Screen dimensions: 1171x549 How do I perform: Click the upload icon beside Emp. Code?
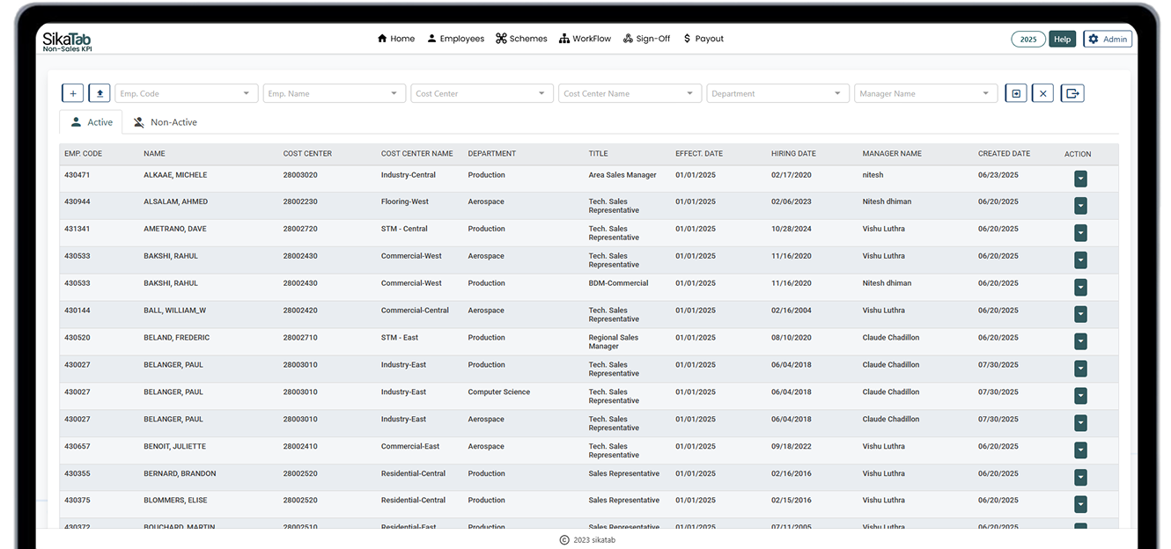99,93
